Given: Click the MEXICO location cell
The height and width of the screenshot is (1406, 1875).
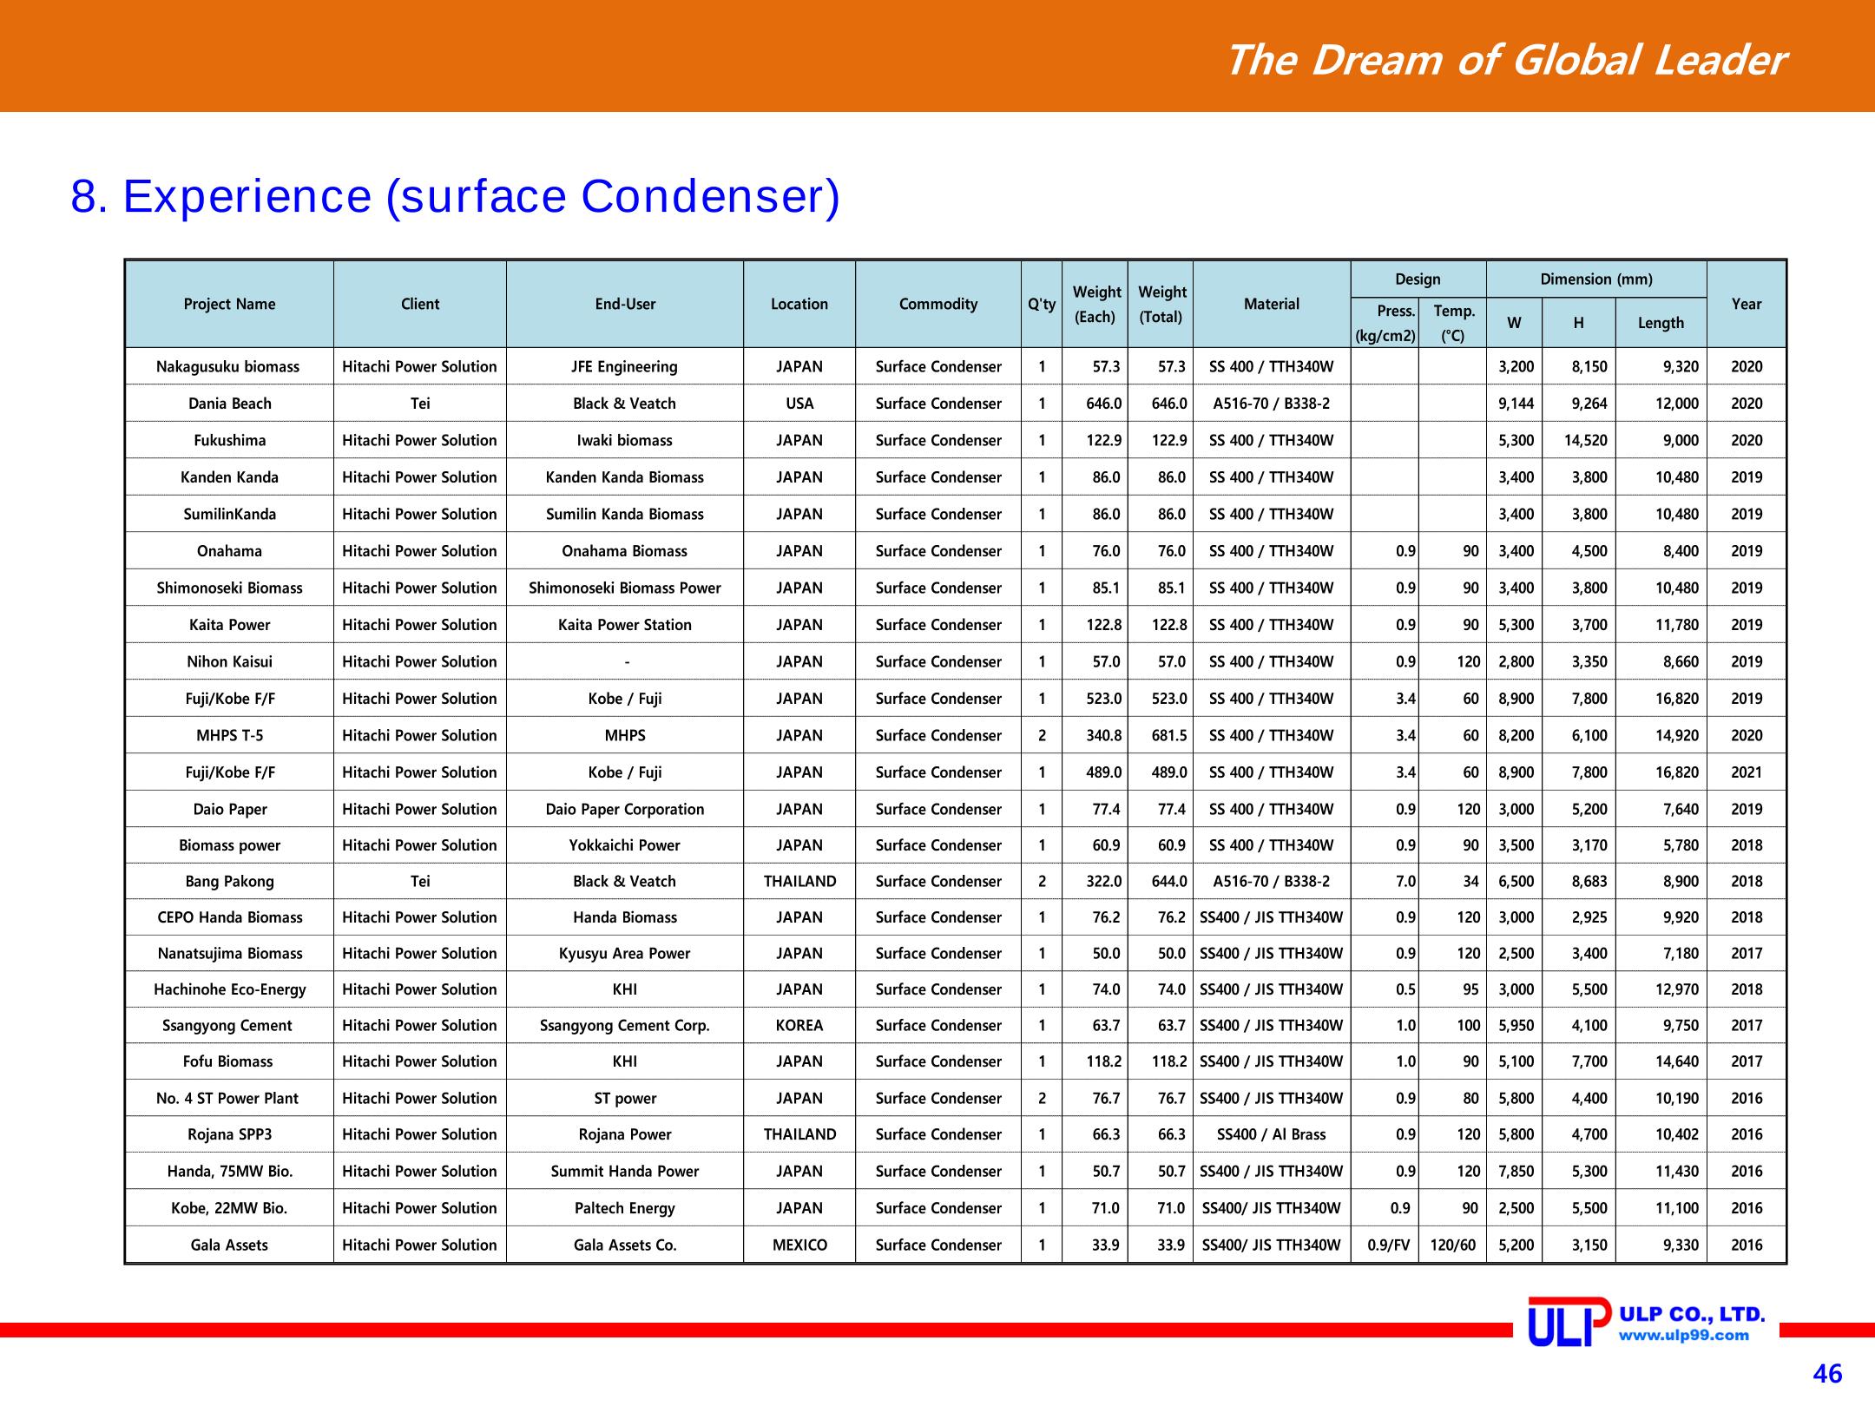Looking at the screenshot, I should pos(799,1245).
